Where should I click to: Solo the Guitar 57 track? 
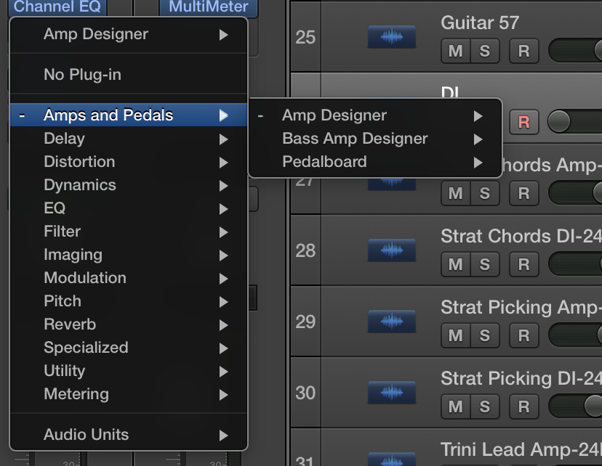484,51
